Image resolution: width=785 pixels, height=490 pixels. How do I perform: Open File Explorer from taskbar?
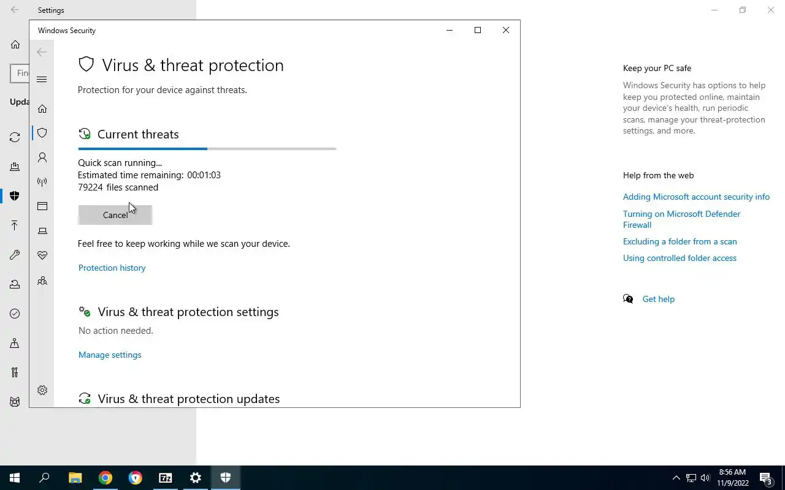[x=75, y=478]
